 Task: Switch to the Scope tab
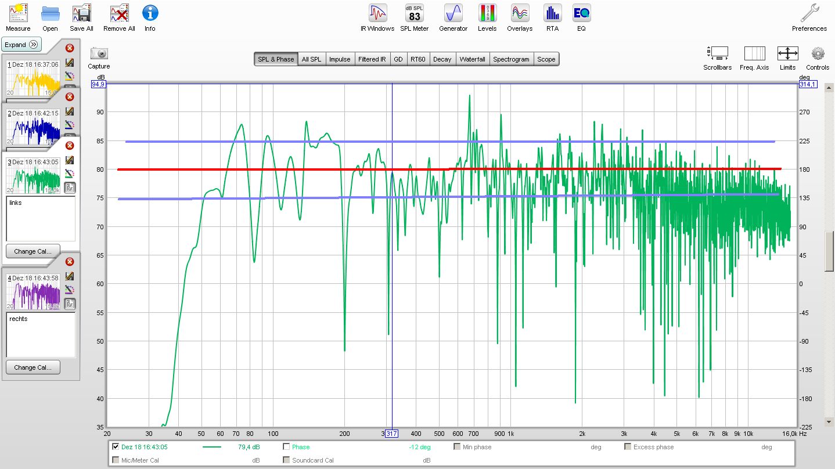pyautogui.click(x=546, y=59)
